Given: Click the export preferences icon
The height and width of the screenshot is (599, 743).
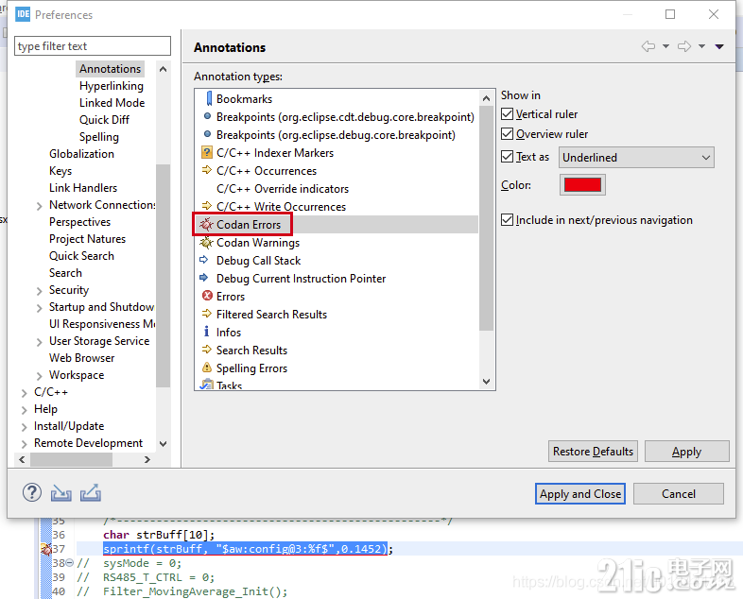Looking at the screenshot, I should point(91,493).
